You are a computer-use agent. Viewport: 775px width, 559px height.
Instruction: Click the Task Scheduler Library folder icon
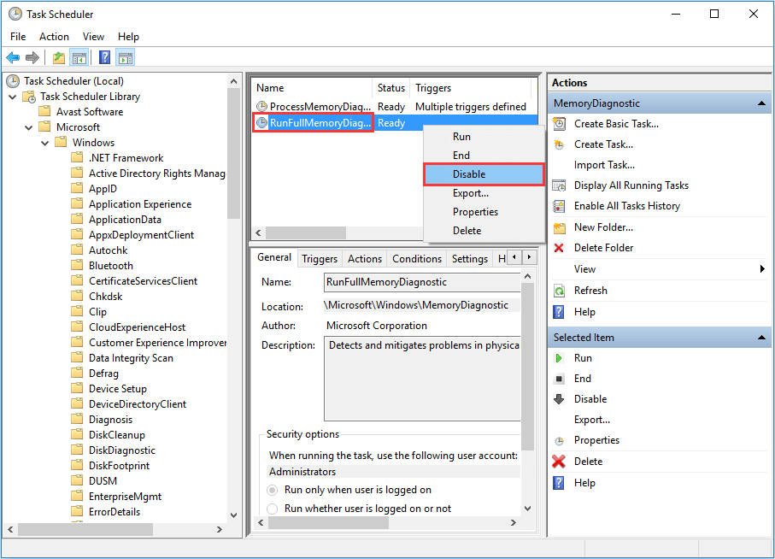(x=30, y=97)
